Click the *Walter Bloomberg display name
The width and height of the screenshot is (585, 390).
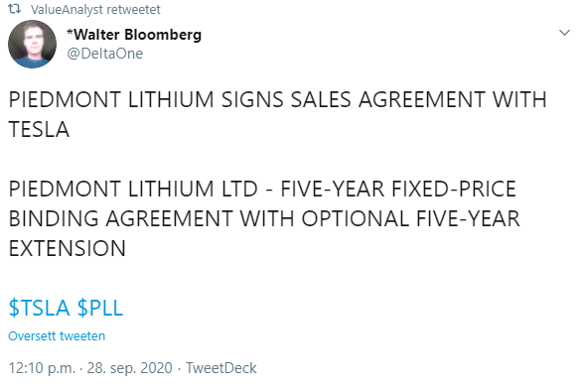click(134, 35)
